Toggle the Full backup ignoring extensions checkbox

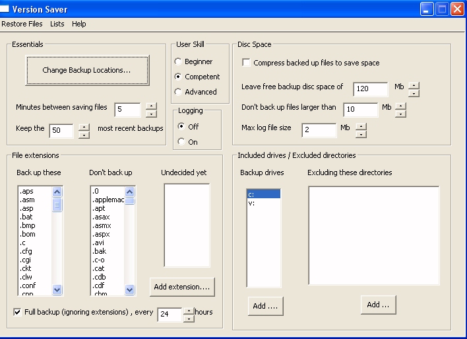pos(17,312)
